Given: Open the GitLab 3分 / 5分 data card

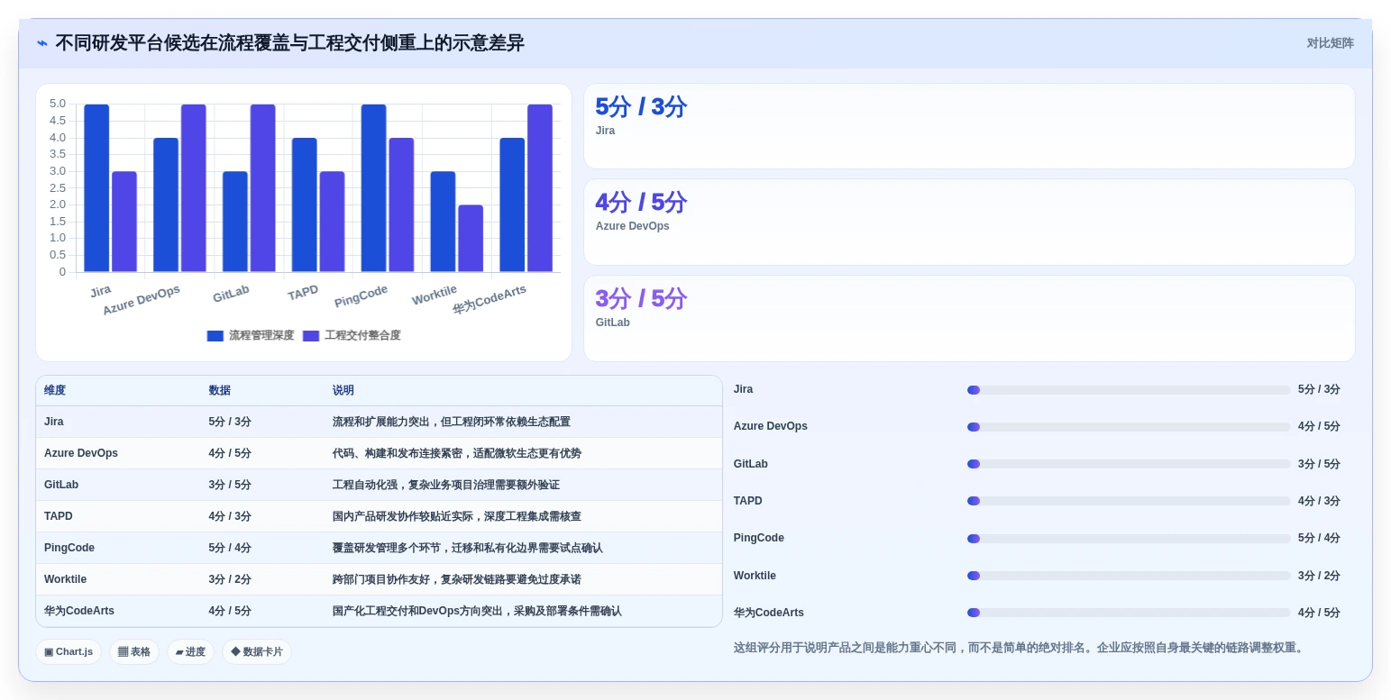Looking at the screenshot, I should point(969,318).
